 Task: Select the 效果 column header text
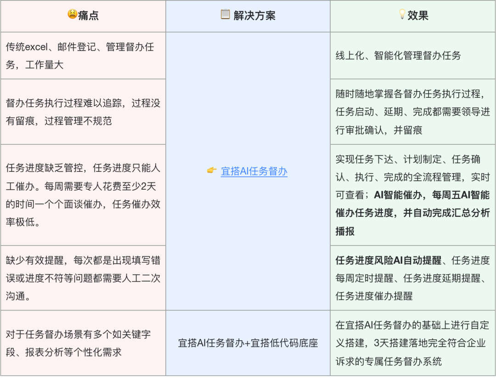(417, 15)
